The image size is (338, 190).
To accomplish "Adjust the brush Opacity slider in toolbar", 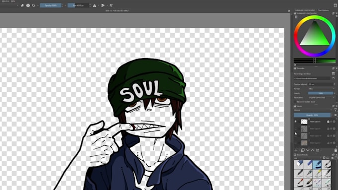I will 50,5.
